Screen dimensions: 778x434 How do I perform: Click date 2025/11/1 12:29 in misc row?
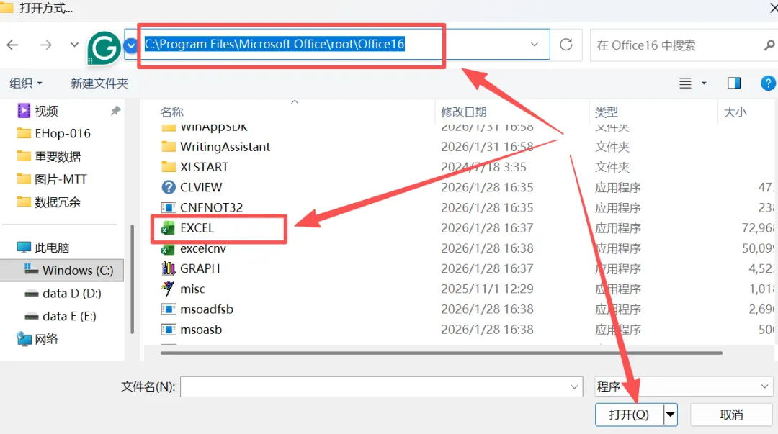pyautogui.click(x=487, y=289)
